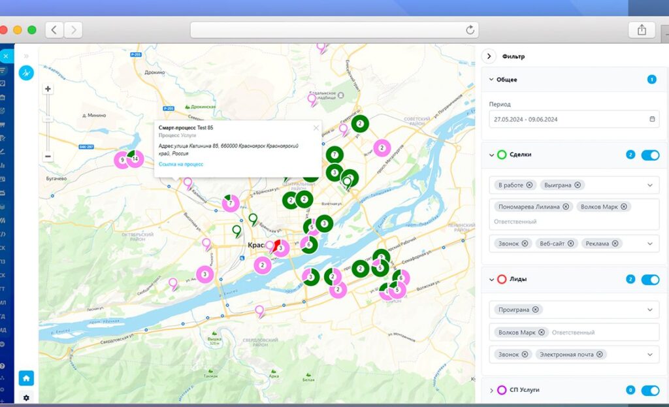Image resolution: width=669 pixels, height=407 pixels.
Task: Close the Смарт-процесс Test 85 popup
Action: click(316, 127)
